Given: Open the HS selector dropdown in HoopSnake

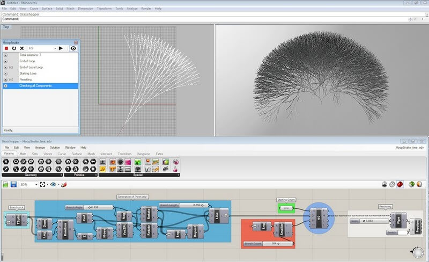Looking at the screenshot, I should tap(54, 48).
